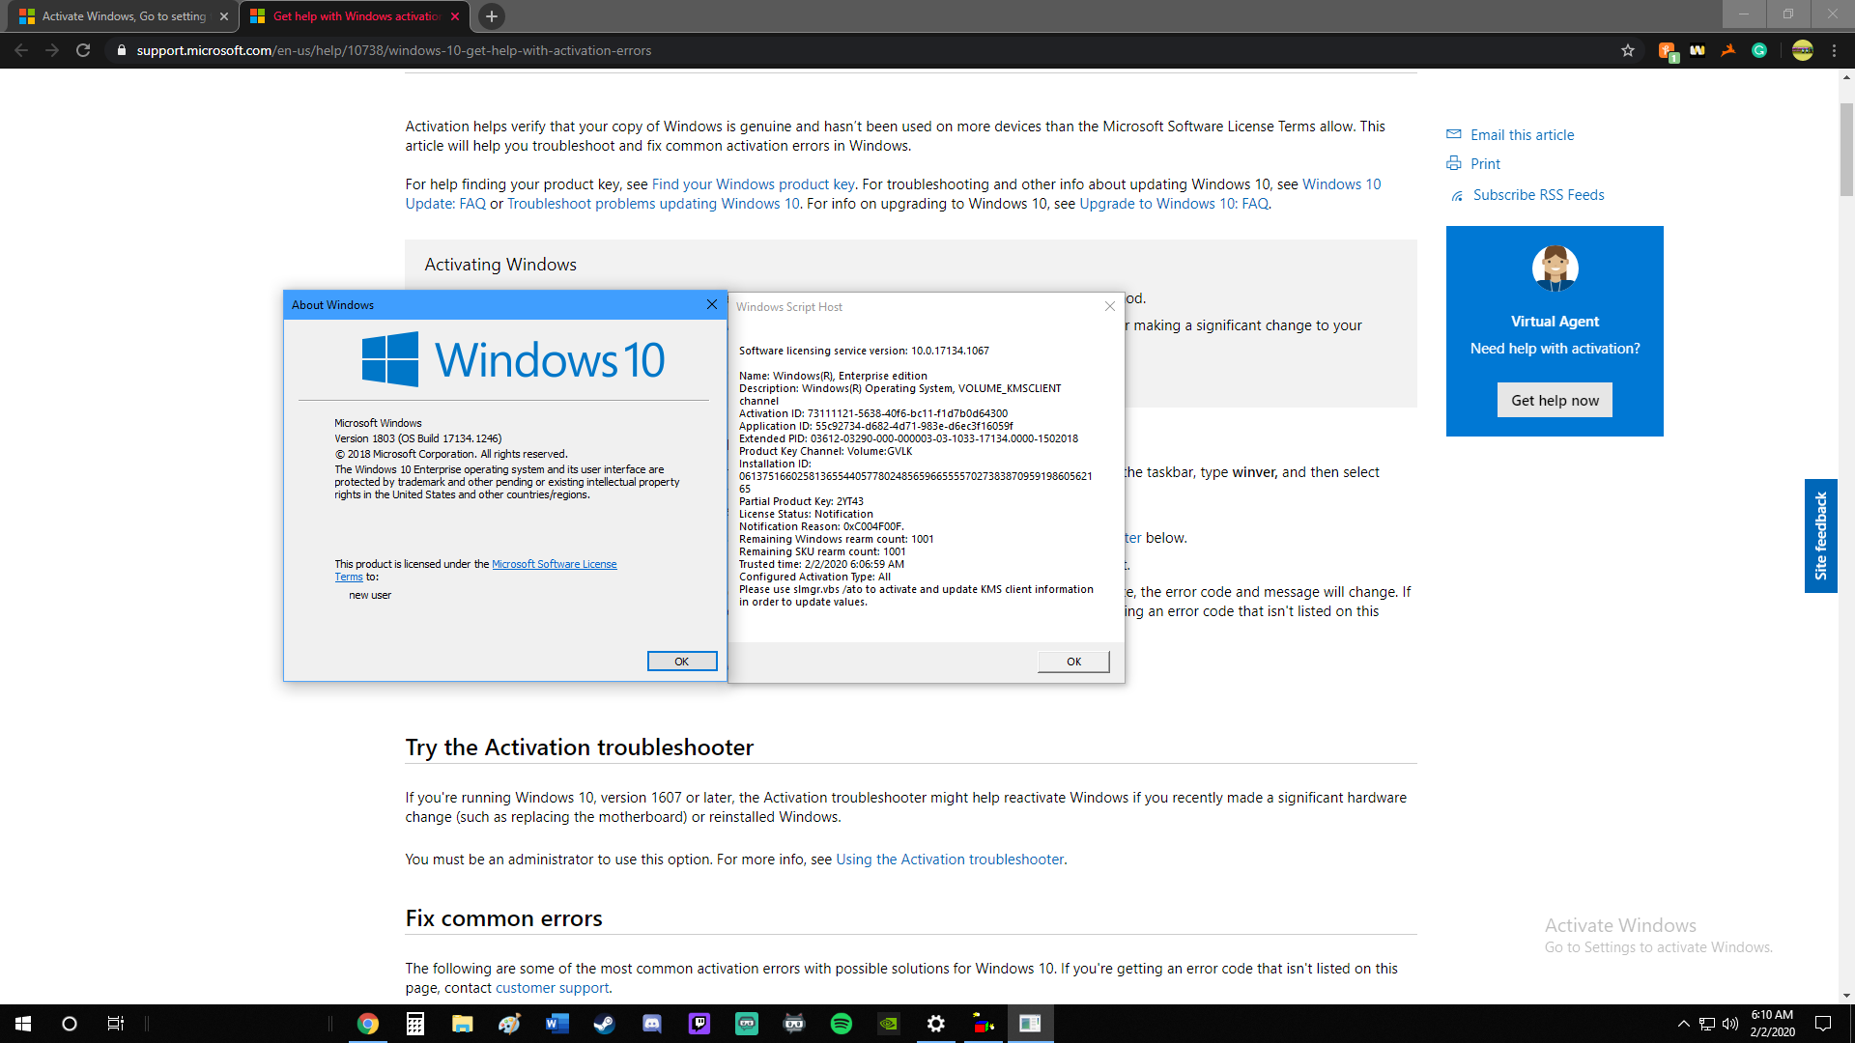Switch to 'Activate Windows, Go to setting' tab
The height and width of the screenshot is (1043, 1855).
click(124, 16)
